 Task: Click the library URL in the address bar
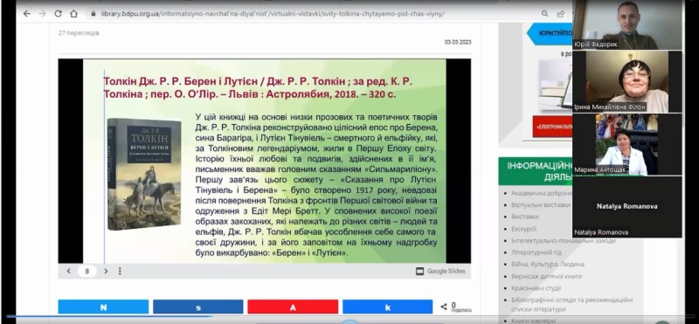click(273, 14)
